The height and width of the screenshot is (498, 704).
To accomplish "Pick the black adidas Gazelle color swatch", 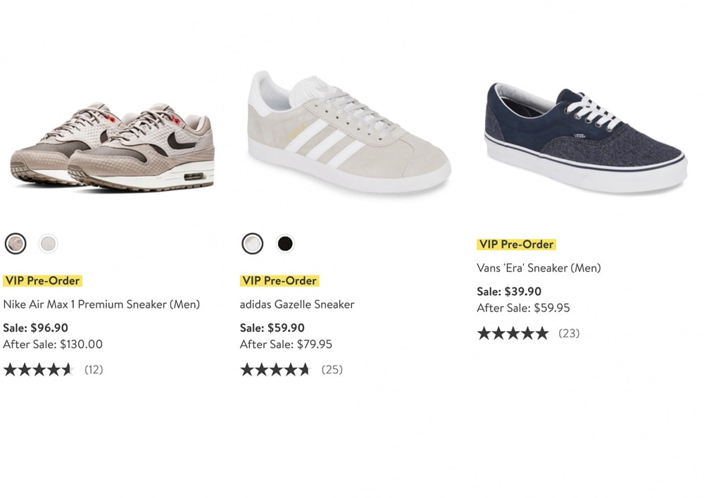I will 285,244.
